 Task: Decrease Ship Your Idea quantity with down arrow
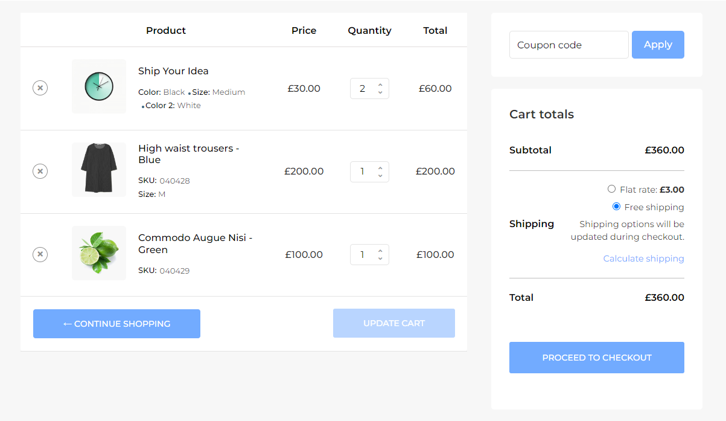coord(380,92)
